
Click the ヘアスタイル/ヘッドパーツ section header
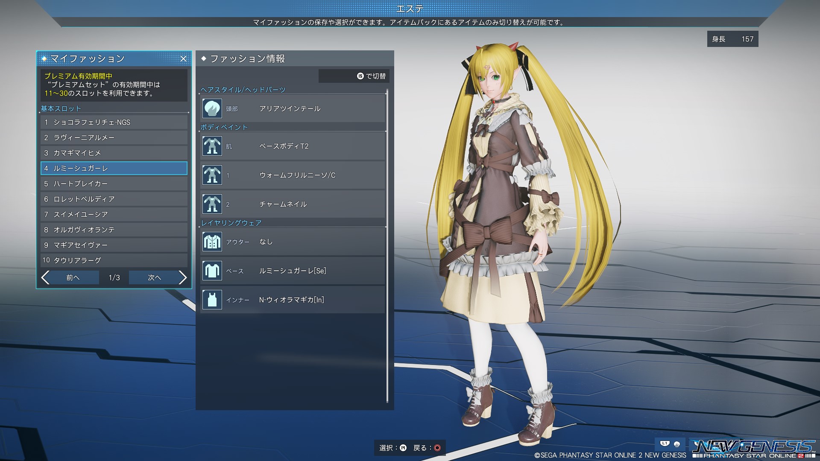click(243, 90)
